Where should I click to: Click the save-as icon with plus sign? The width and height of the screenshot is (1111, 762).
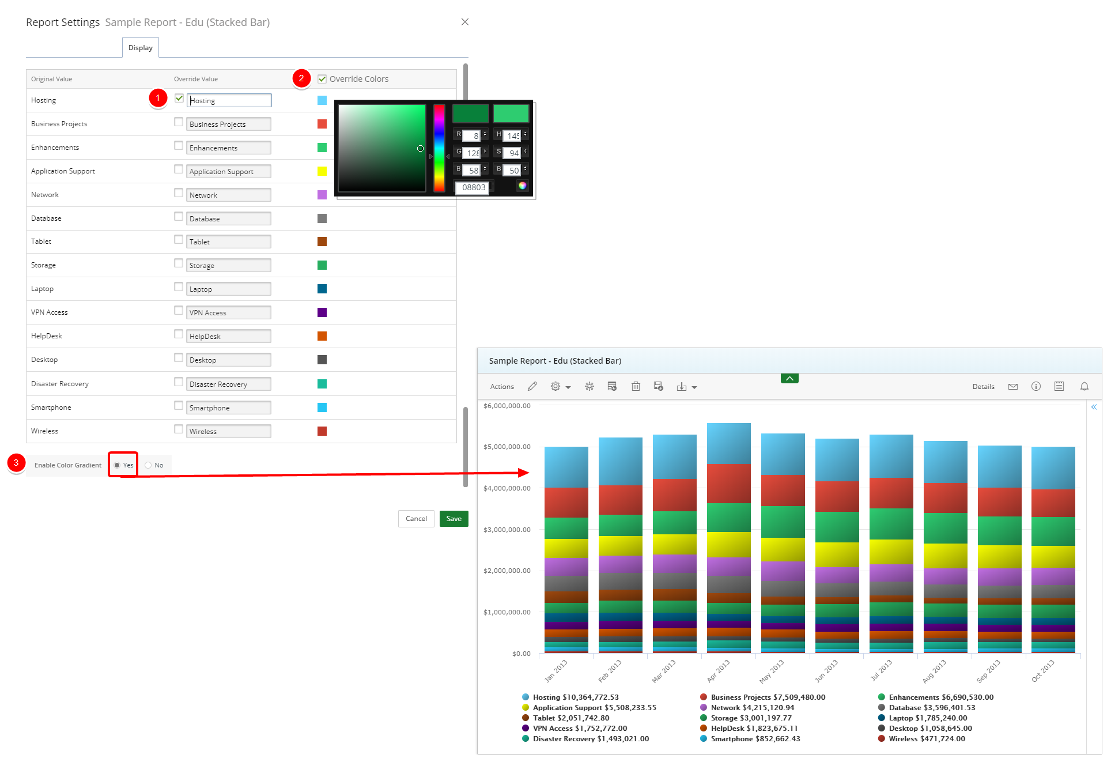coord(659,386)
